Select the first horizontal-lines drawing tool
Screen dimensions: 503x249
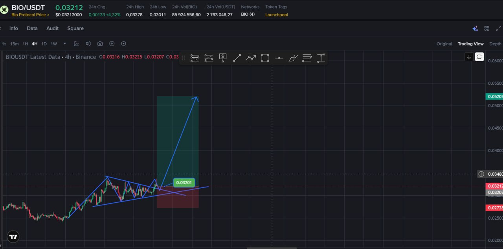195,58
